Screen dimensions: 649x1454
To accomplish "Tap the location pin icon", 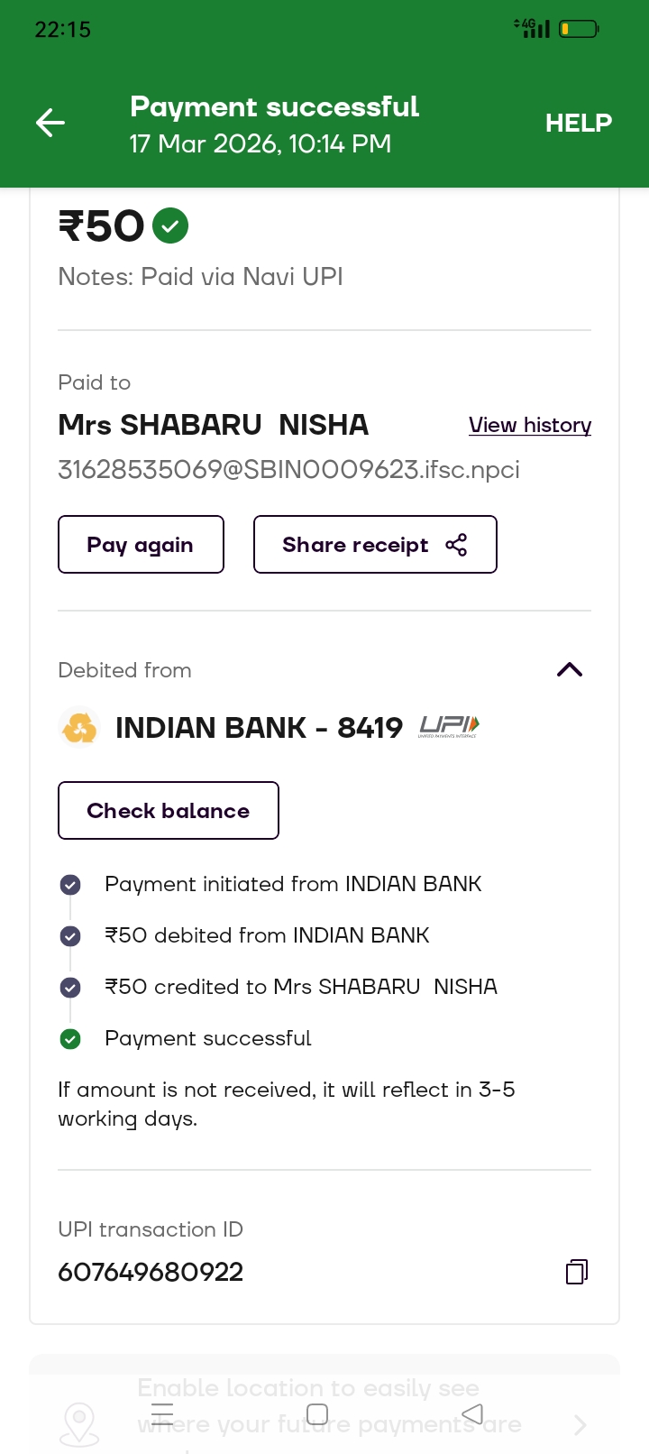I will point(79,1424).
